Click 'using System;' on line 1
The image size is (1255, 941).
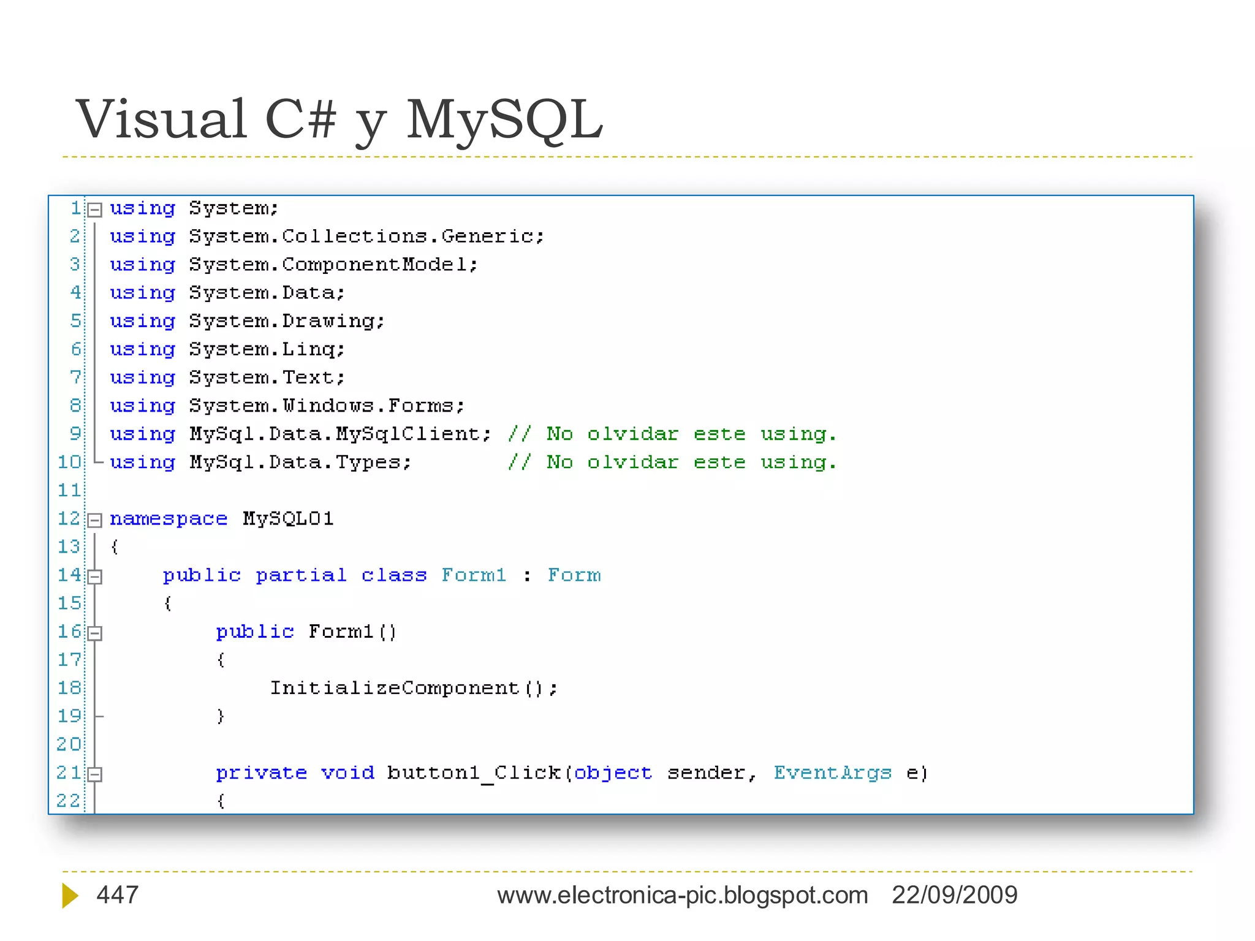click(x=194, y=209)
